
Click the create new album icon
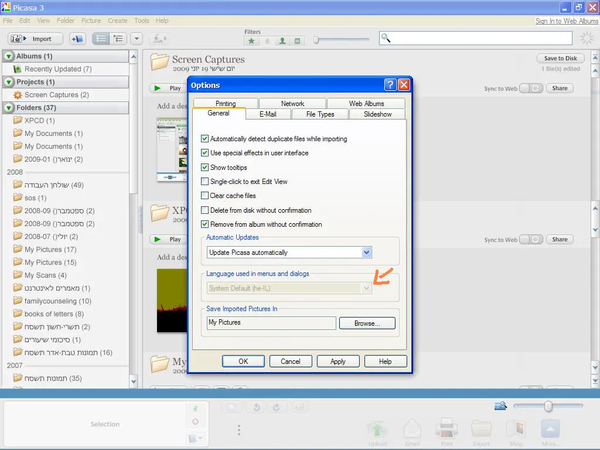tap(78, 39)
